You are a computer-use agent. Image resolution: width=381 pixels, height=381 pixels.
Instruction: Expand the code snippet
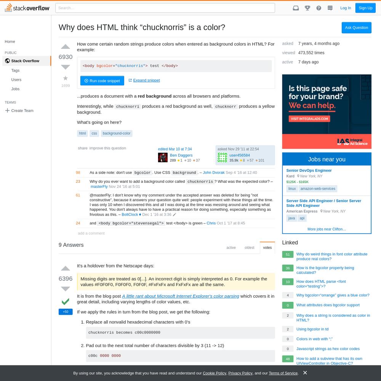pyautogui.click(x=144, y=80)
